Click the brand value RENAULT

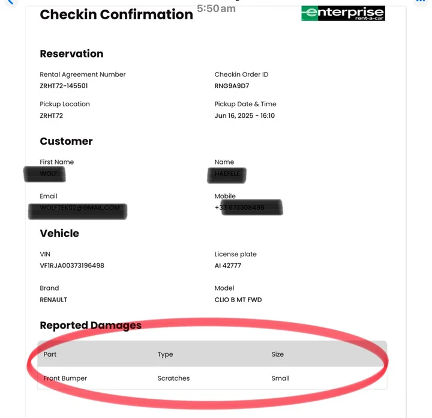[53, 299]
